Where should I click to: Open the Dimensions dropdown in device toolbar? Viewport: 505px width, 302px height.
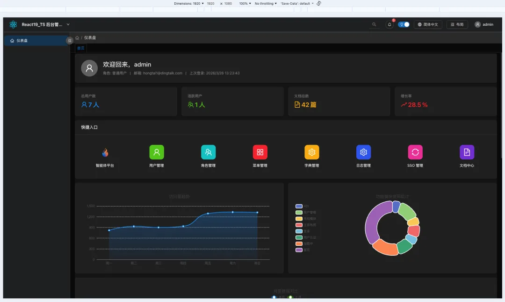[x=189, y=4]
